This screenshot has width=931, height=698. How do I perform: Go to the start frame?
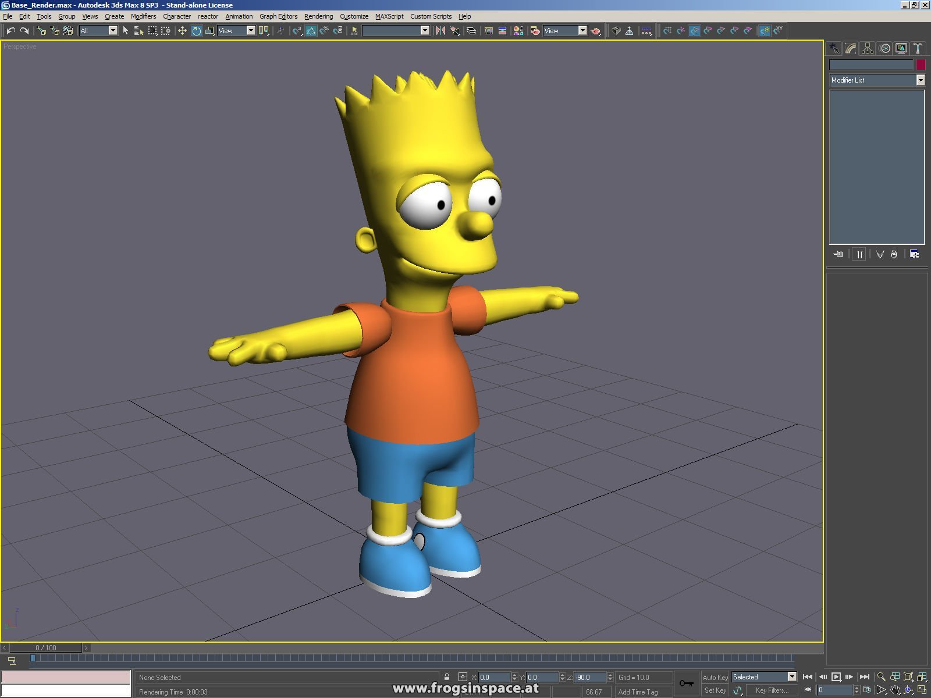(808, 676)
